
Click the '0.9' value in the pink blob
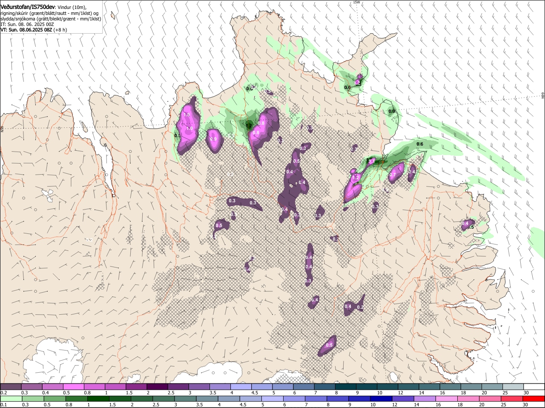pyautogui.click(x=213, y=139)
